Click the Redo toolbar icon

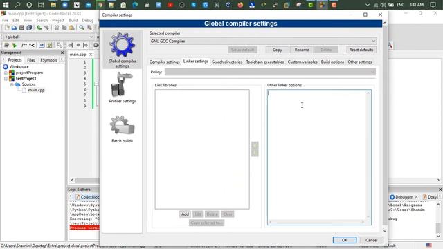[46, 28]
